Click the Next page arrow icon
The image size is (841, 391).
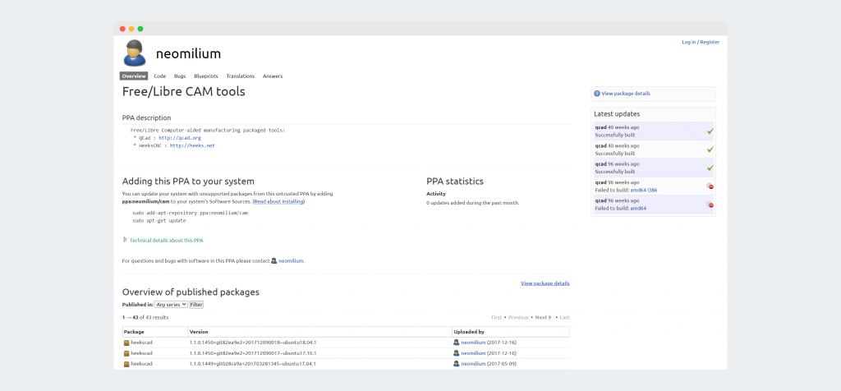[550, 318]
